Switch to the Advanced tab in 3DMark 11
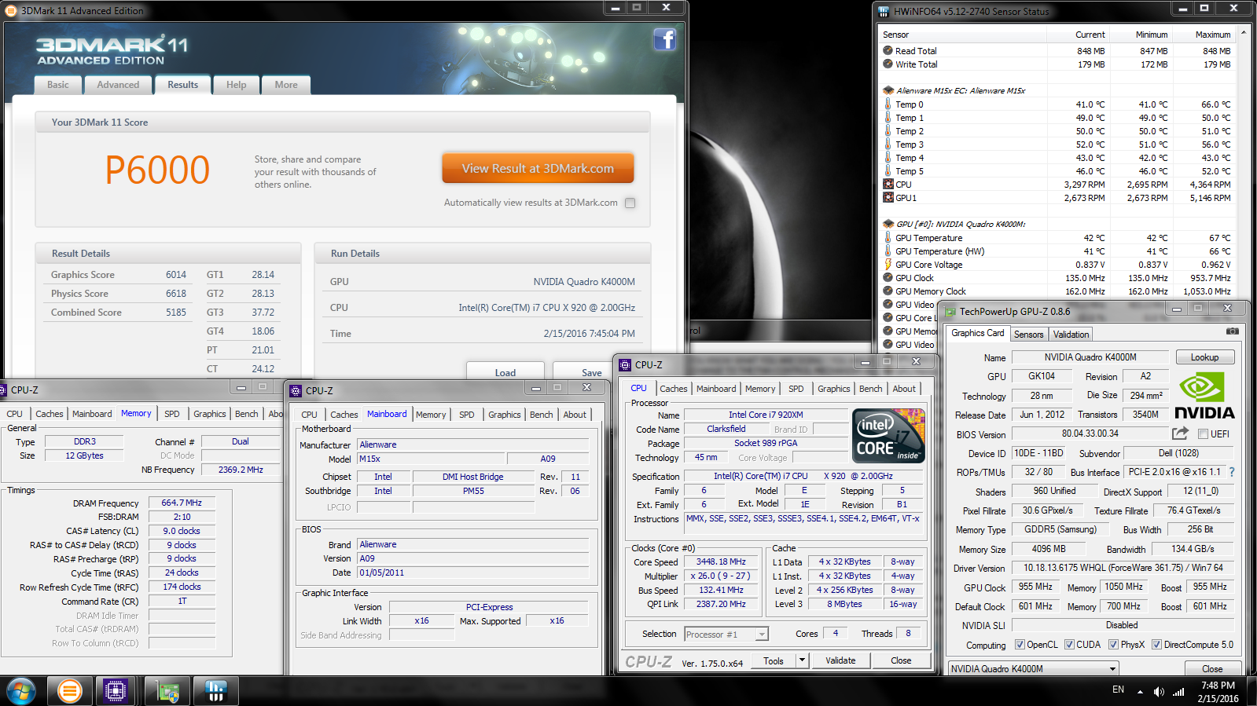 pyautogui.click(x=118, y=85)
